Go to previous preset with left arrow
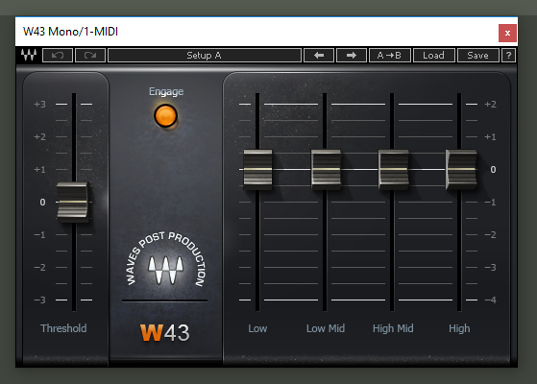 tap(319, 55)
